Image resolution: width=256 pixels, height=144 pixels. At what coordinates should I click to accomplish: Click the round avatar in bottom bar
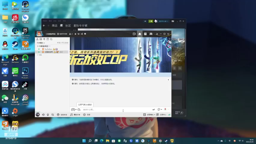(x=38, y=115)
